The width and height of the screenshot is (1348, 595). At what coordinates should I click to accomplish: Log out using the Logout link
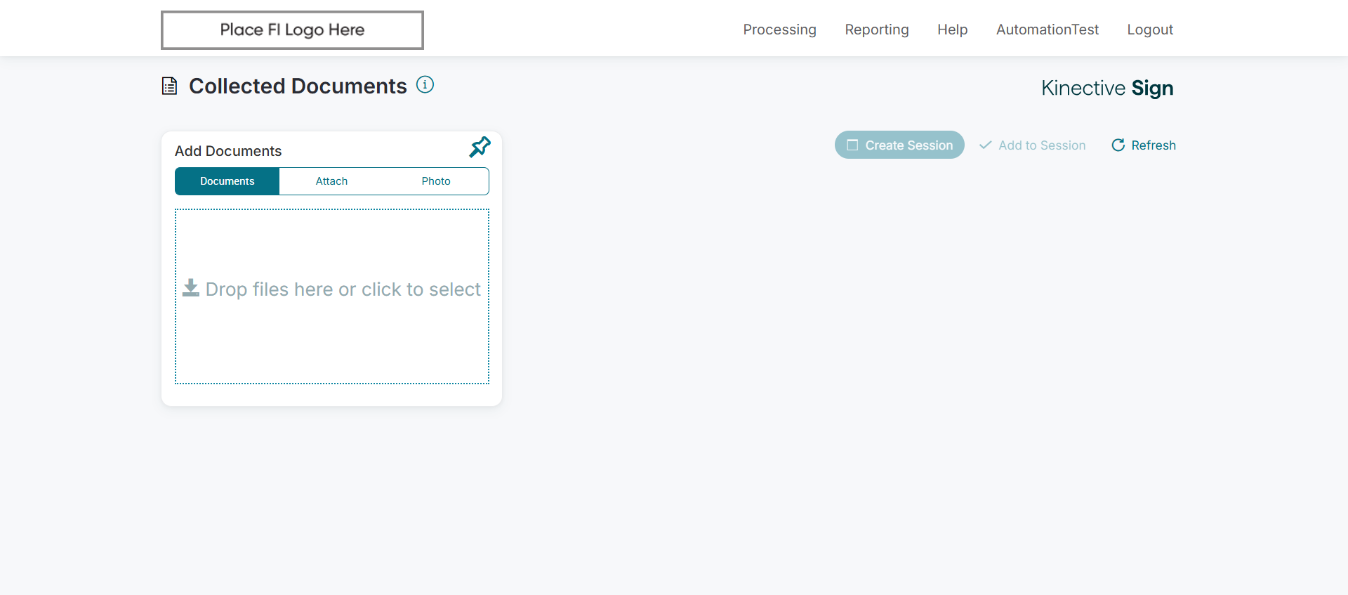point(1149,30)
